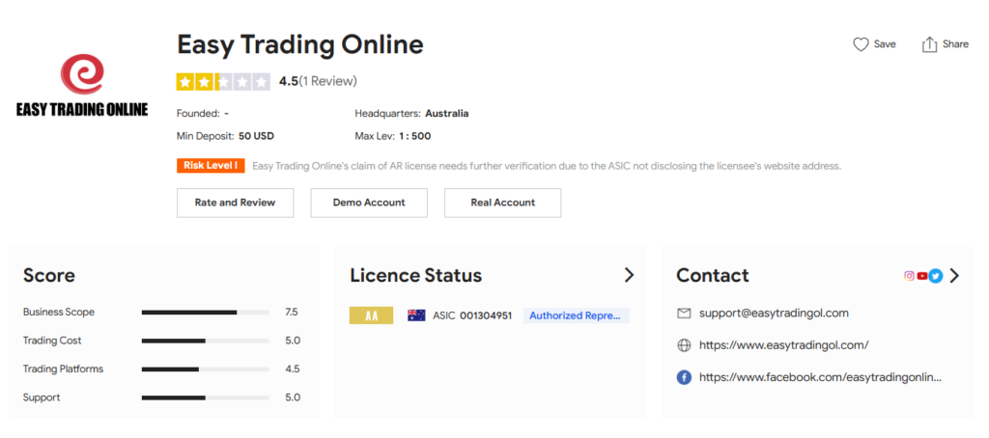Click the "(1 Review)" text
The image size is (989, 438).
327,81
